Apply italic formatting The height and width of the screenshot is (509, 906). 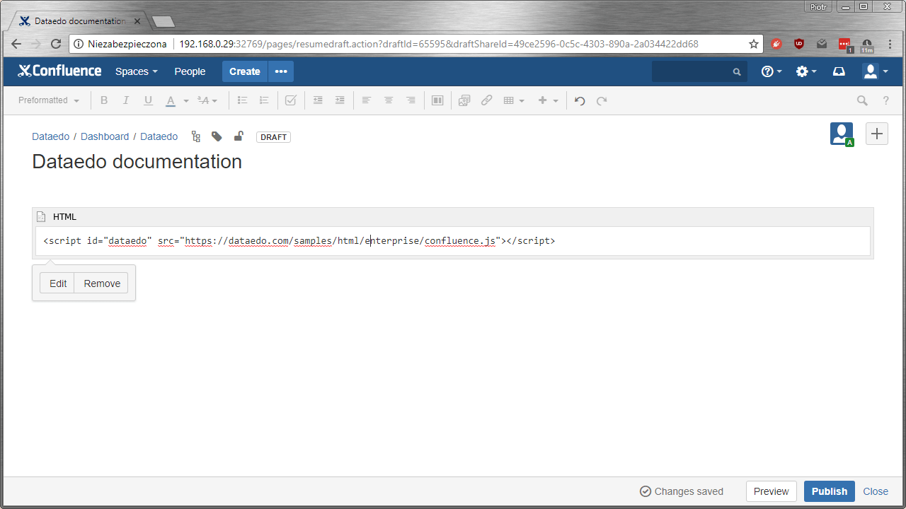(x=126, y=100)
